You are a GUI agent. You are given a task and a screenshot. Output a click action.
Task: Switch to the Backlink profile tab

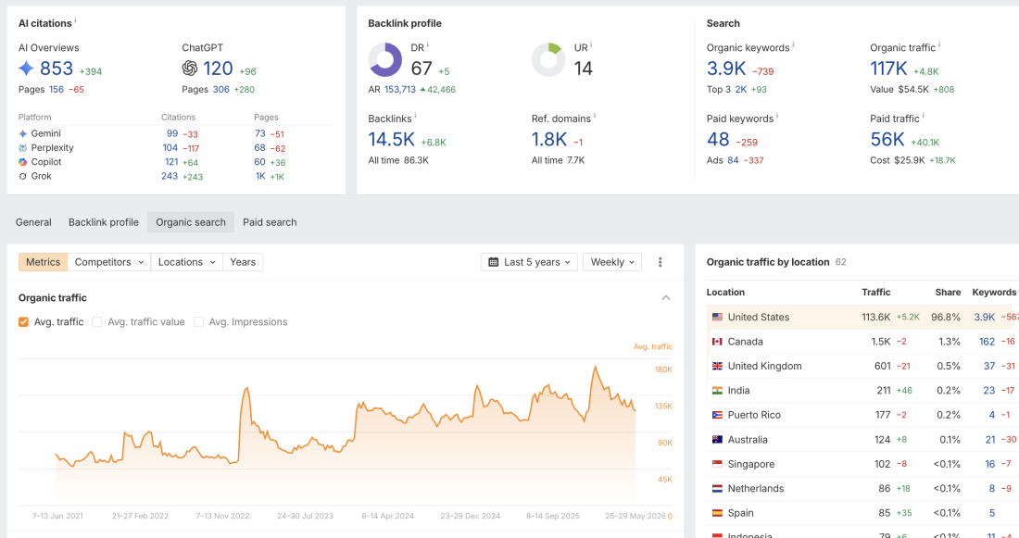[104, 222]
